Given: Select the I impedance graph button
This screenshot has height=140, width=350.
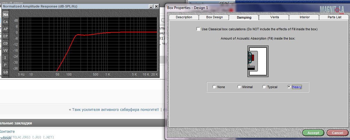Looking at the screenshot, I should point(5,58).
